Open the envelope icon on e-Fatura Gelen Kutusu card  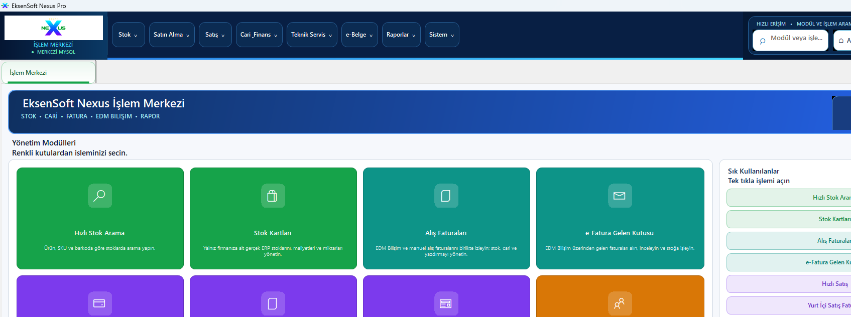(620, 196)
